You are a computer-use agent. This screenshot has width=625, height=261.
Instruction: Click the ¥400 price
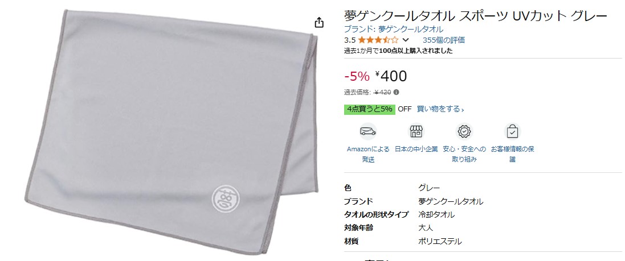point(391,76)
